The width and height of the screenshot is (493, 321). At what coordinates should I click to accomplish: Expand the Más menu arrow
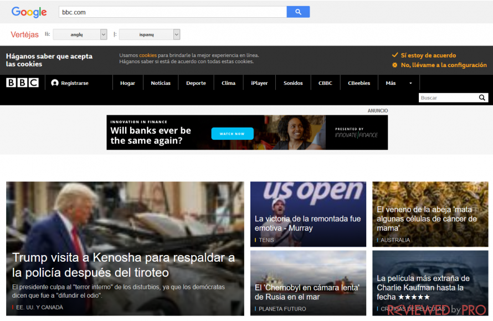coord(410,83)
